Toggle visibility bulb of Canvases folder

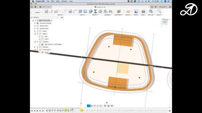[x=38, y=42]
